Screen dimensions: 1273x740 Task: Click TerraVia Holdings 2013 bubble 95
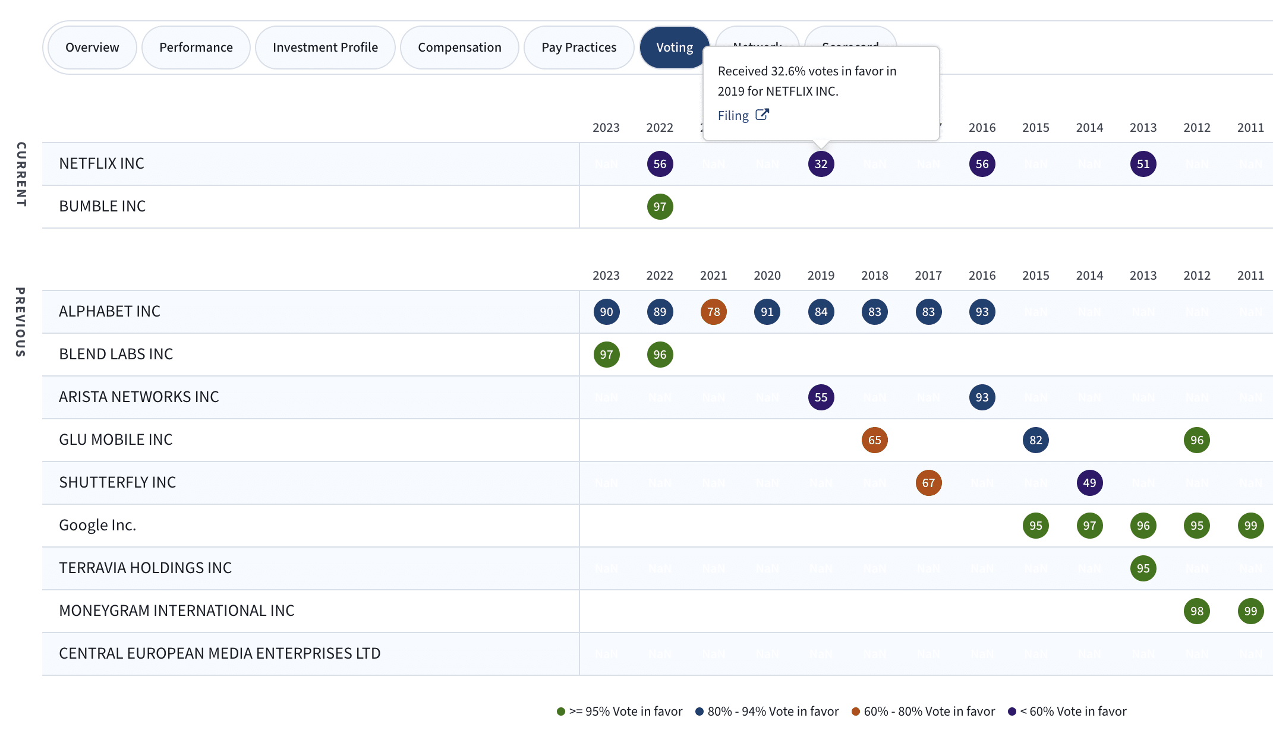pyautogui.click(x=1143, y=568)
